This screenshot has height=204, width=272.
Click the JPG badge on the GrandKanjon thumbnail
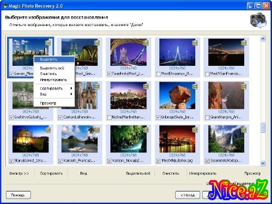[244, 86]
